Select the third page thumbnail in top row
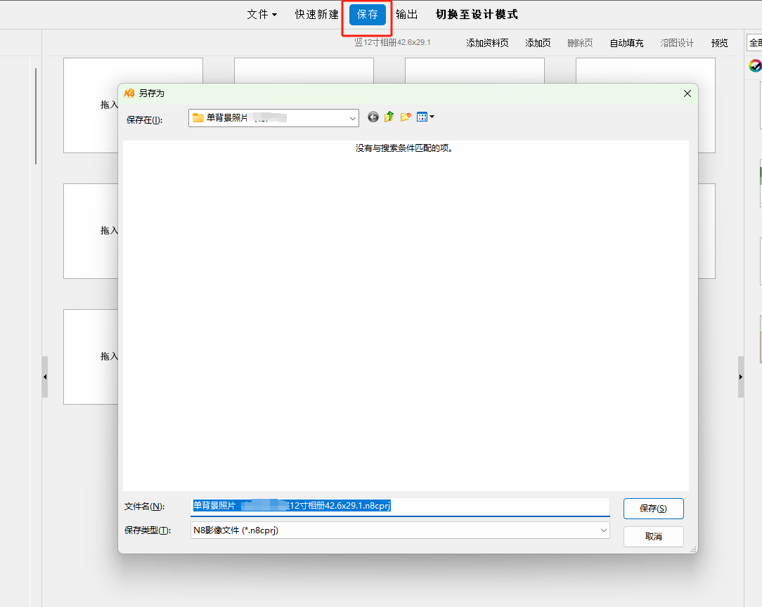762x607 pixels. click(474, 70)
